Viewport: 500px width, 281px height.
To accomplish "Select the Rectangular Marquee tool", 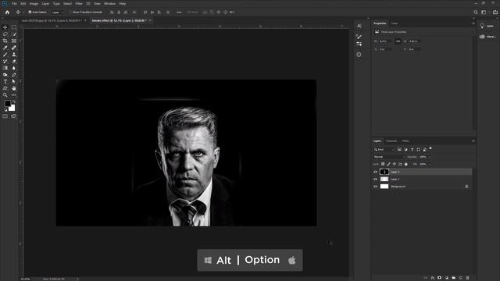I will [x=14, y=27].
